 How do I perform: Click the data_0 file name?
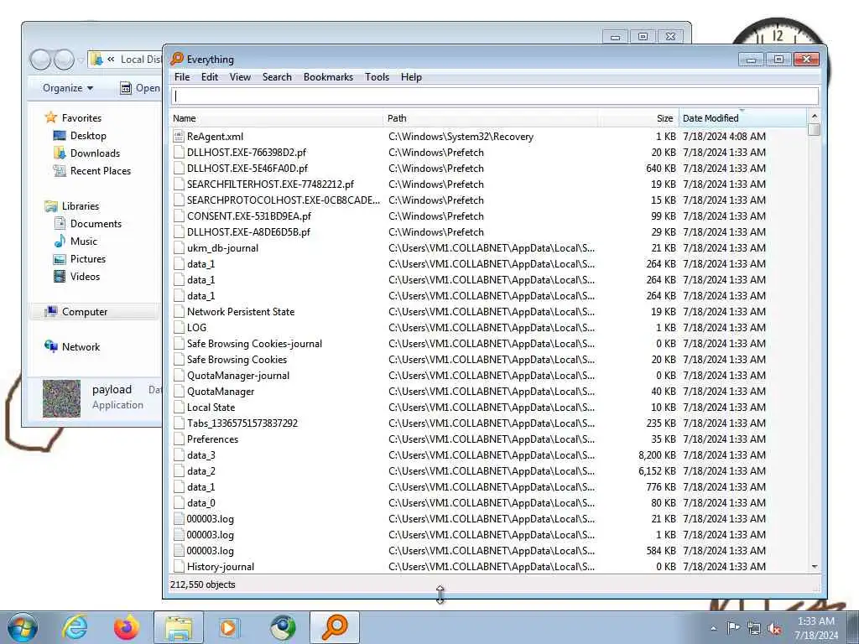click(x=201, y=503)
